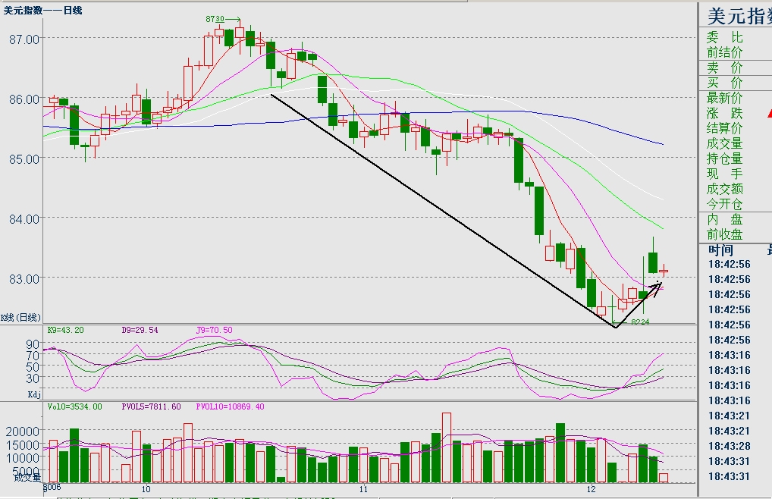Click the PVOL10=10869.40 readout
Viewport: 772px width, 499px height.
click(230, 407)
